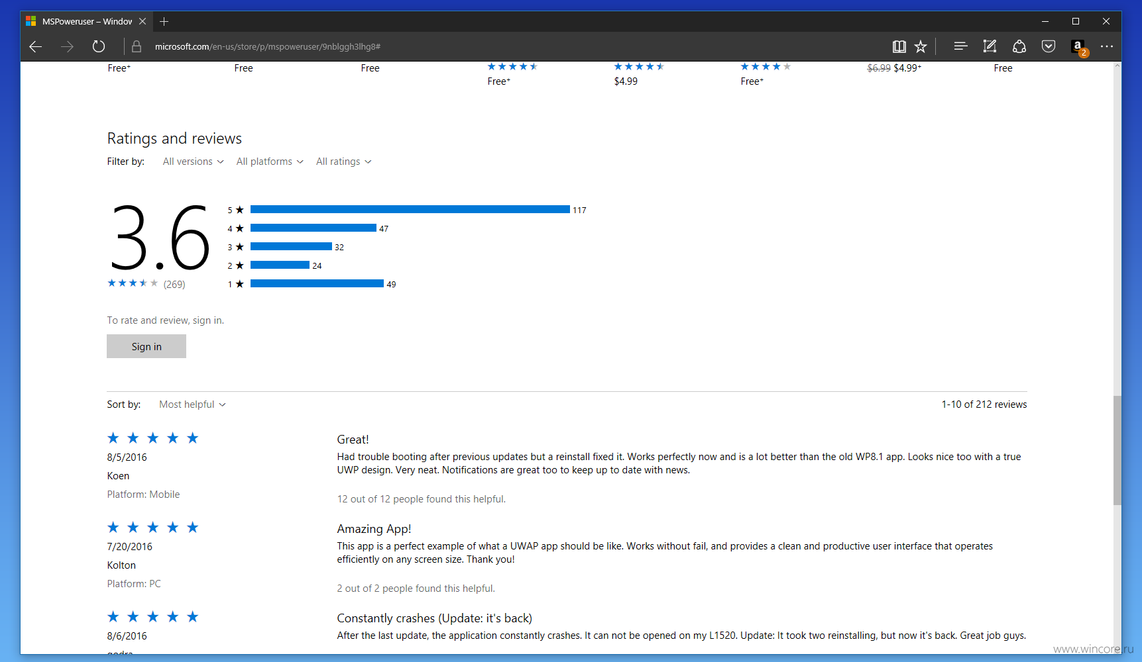1142x662 pixels.
Task: Click the forward navigation arrow
Action: pos(67,46)
